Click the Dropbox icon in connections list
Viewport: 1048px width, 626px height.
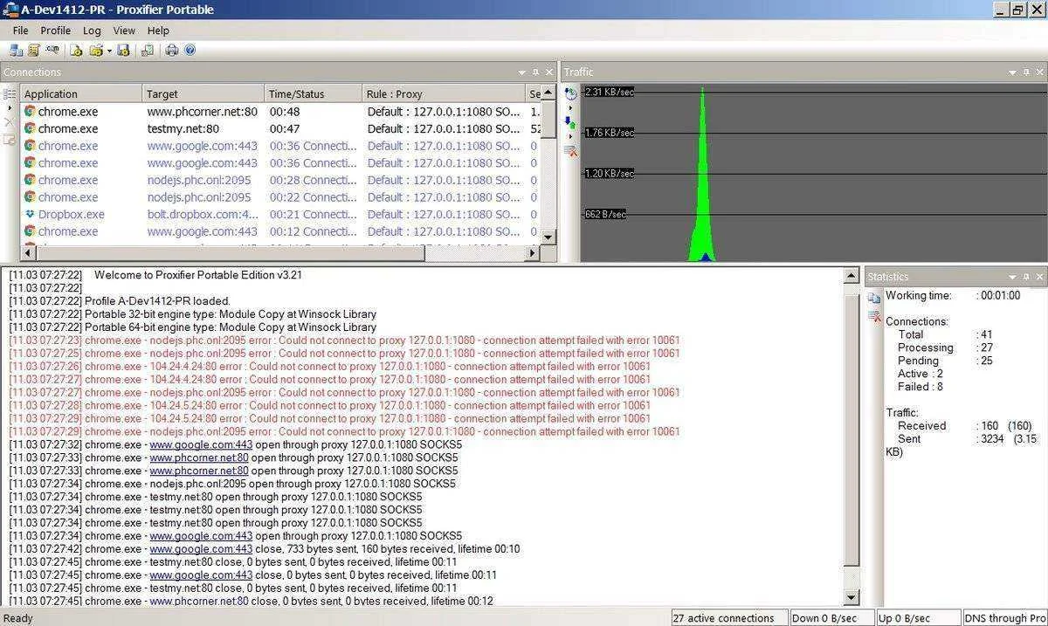(30, 214)
